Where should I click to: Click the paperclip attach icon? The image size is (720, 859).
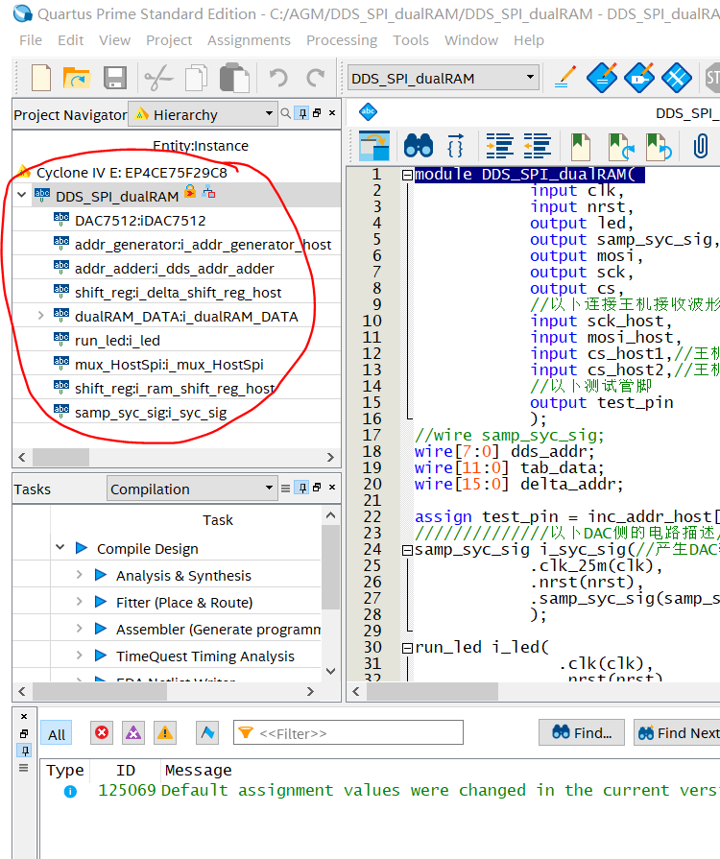point(701,146)
